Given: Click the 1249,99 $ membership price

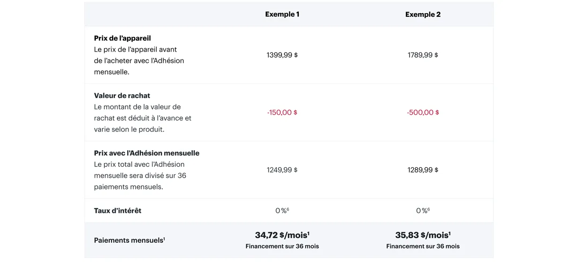Looking at the screenshot, I should [282, 170].
